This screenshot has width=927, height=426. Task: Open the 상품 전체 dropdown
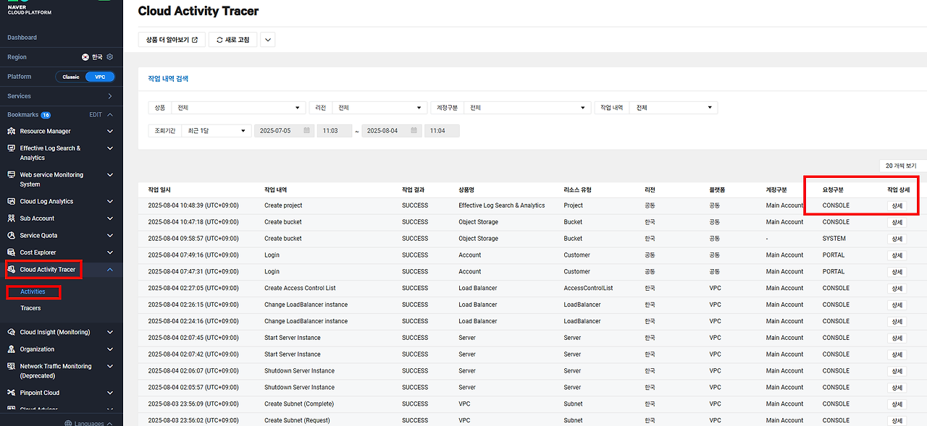point(239,108)
